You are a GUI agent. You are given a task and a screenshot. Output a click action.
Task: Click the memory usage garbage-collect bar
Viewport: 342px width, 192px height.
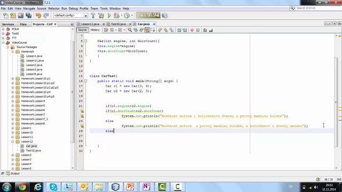click(x=148, y=15)
